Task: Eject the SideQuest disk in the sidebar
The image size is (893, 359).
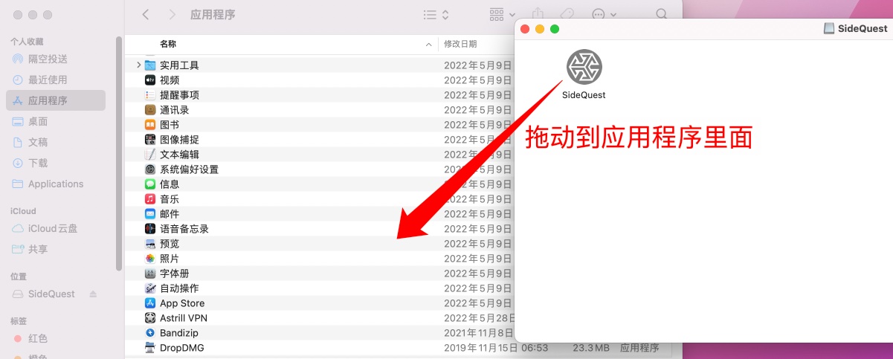Action: 93,294
